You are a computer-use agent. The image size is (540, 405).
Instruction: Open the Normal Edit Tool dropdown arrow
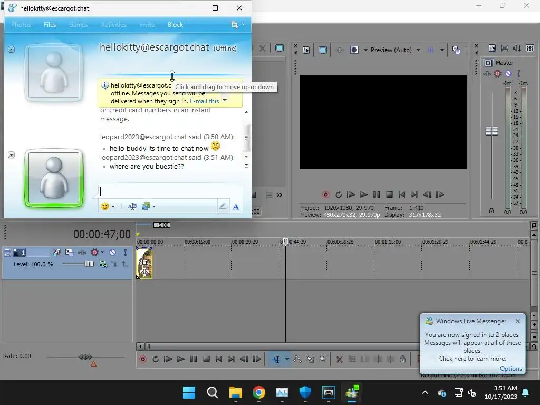pos(286,359)
